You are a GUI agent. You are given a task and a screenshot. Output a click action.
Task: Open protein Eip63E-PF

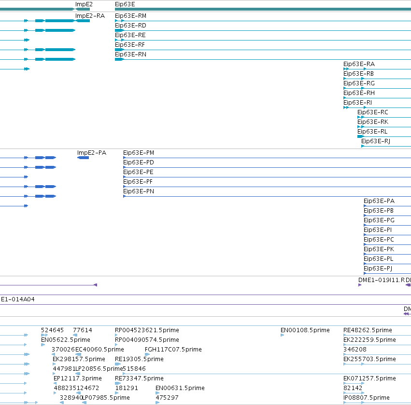coord(138,182)
